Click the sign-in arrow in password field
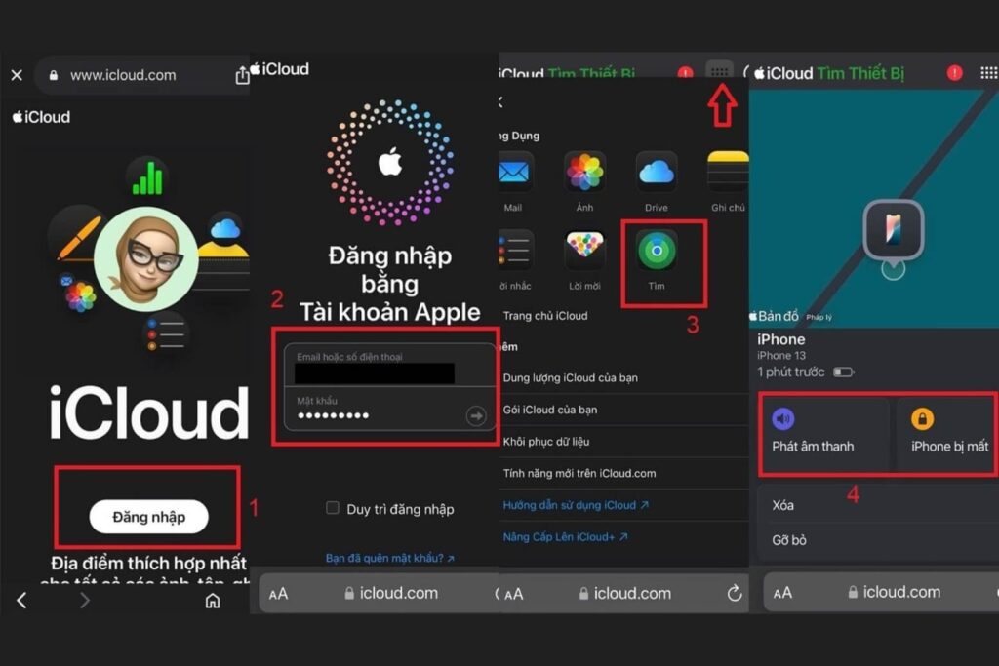 pyautogui.click(x=475, y=416)
